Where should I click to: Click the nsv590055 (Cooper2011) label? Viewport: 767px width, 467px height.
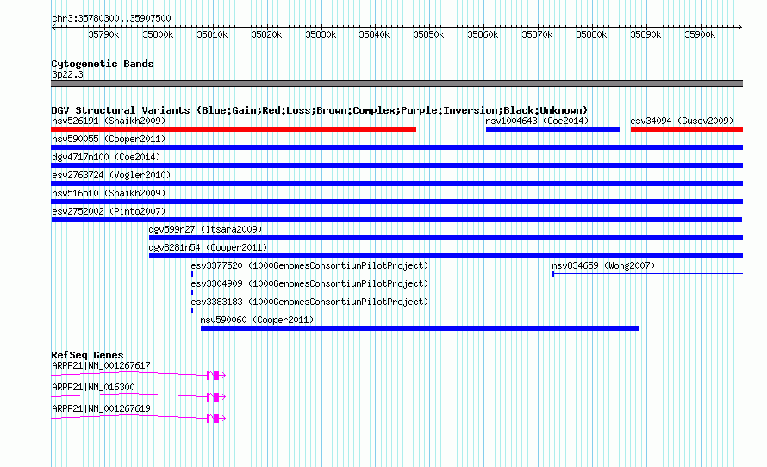109,139
